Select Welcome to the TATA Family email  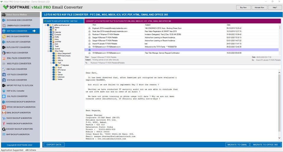181,47
